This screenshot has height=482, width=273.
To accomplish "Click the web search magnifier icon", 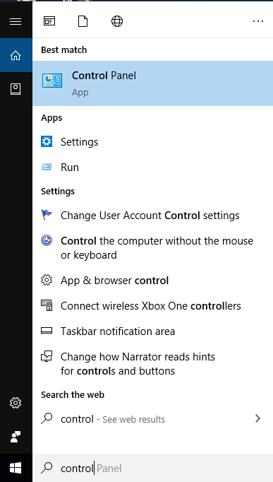I will point(47,418).
